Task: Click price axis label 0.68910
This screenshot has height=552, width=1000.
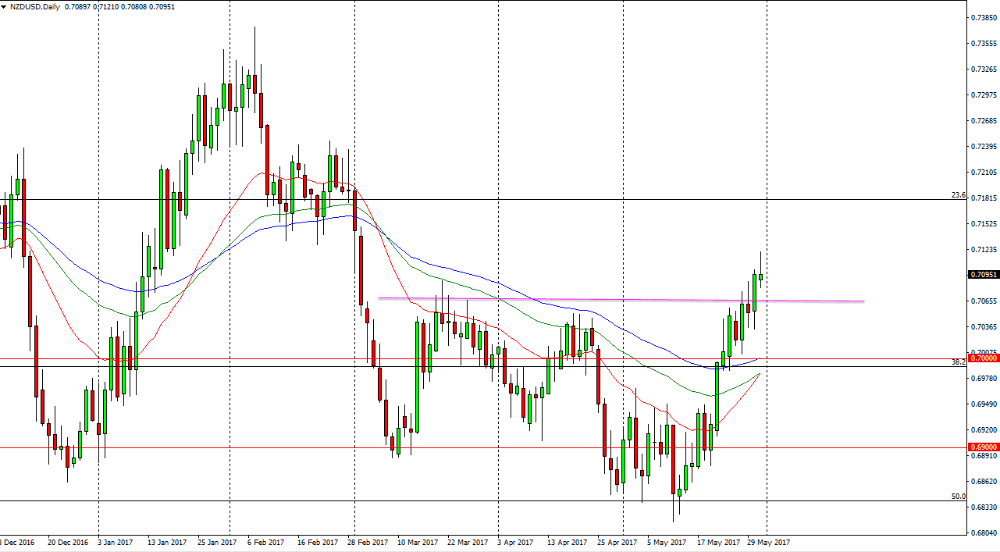Action: click(x=983, y=455)
